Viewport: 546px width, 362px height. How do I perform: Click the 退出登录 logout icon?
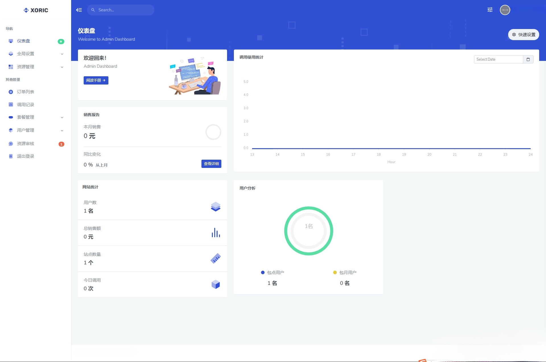11,156
